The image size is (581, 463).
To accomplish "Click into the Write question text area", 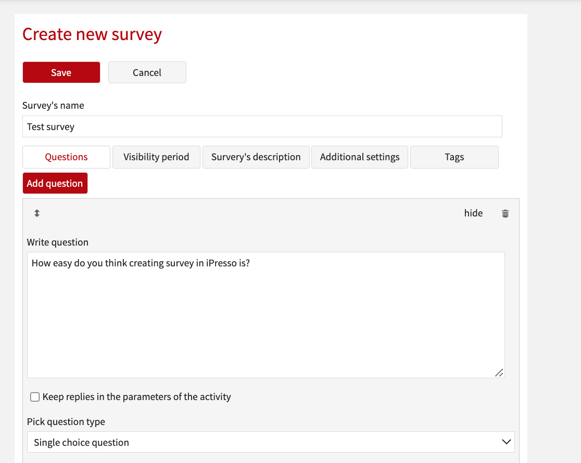I will [266, 315].
